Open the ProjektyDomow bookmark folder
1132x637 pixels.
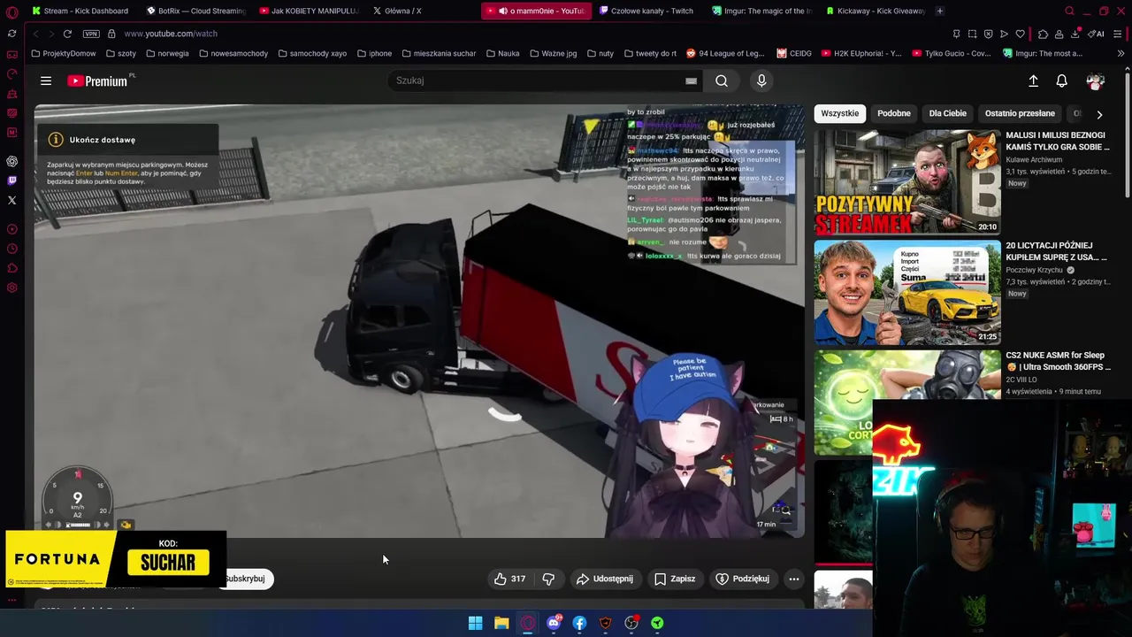[x=64, y=53]
